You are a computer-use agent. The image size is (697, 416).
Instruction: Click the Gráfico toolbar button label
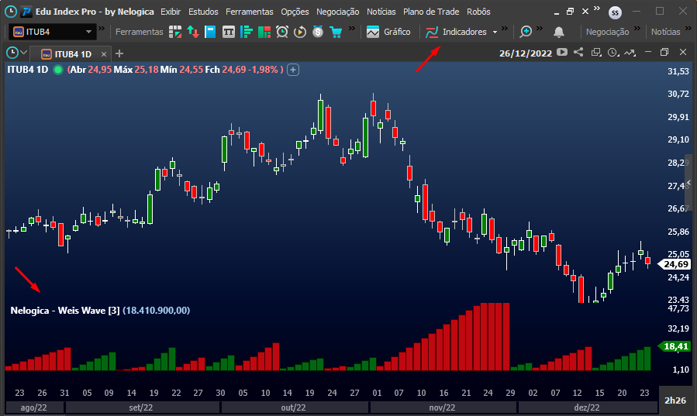[397, 32]
